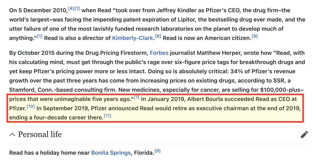
Task: Open citation [11] after 'career there'
Action: (107, 116)
